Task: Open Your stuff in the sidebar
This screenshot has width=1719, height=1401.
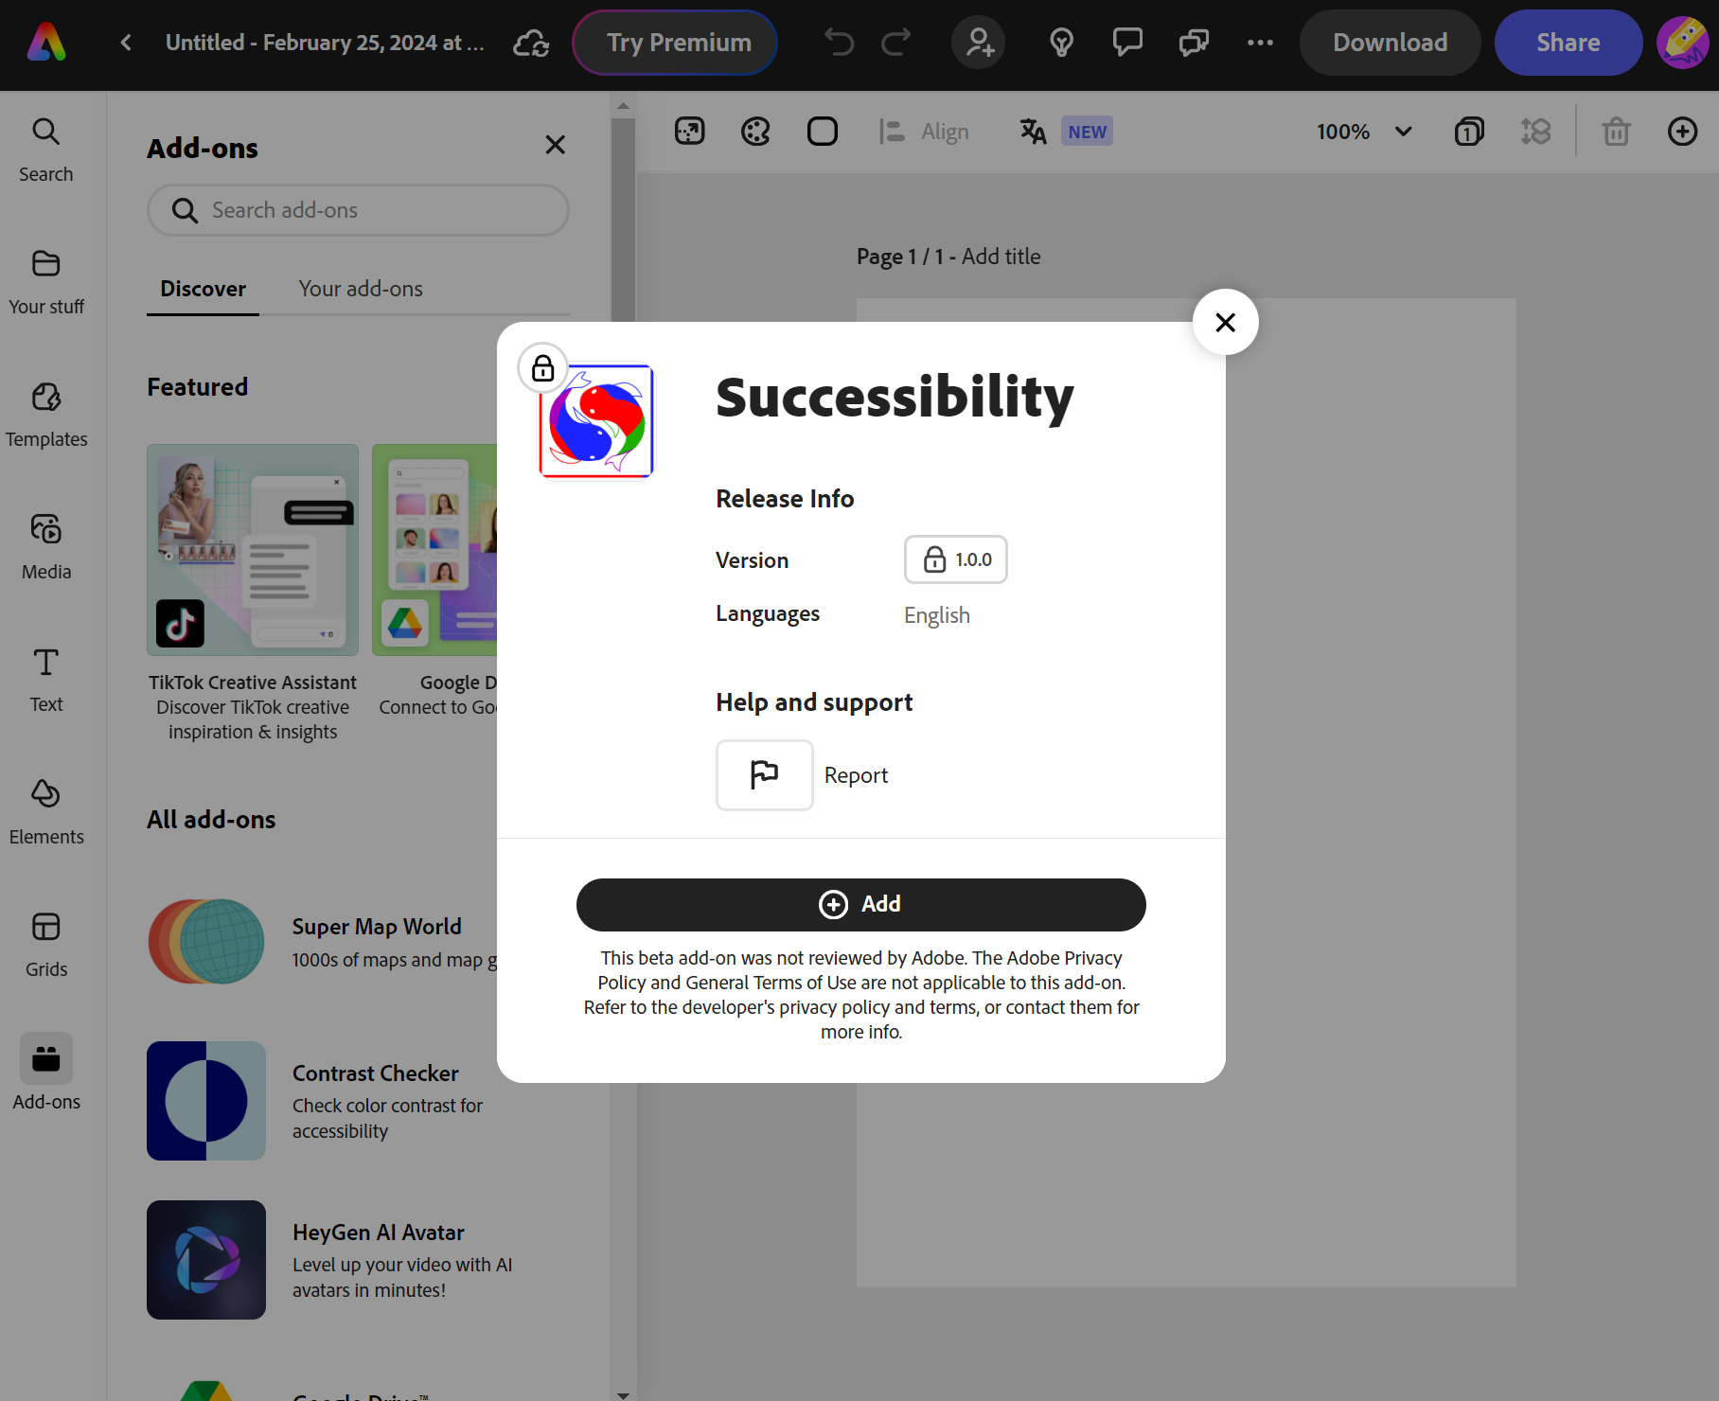Action: click(46, 282)
